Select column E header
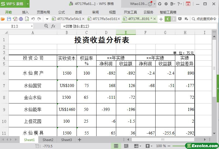Screen dimensions: 219x149 pos(126,33)
